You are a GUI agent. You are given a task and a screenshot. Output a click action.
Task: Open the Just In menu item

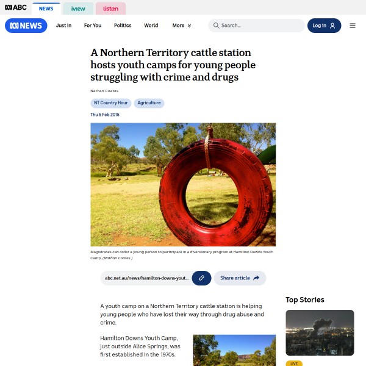63,26
